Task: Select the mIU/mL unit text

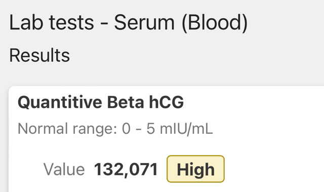Action: coord(186,129)
